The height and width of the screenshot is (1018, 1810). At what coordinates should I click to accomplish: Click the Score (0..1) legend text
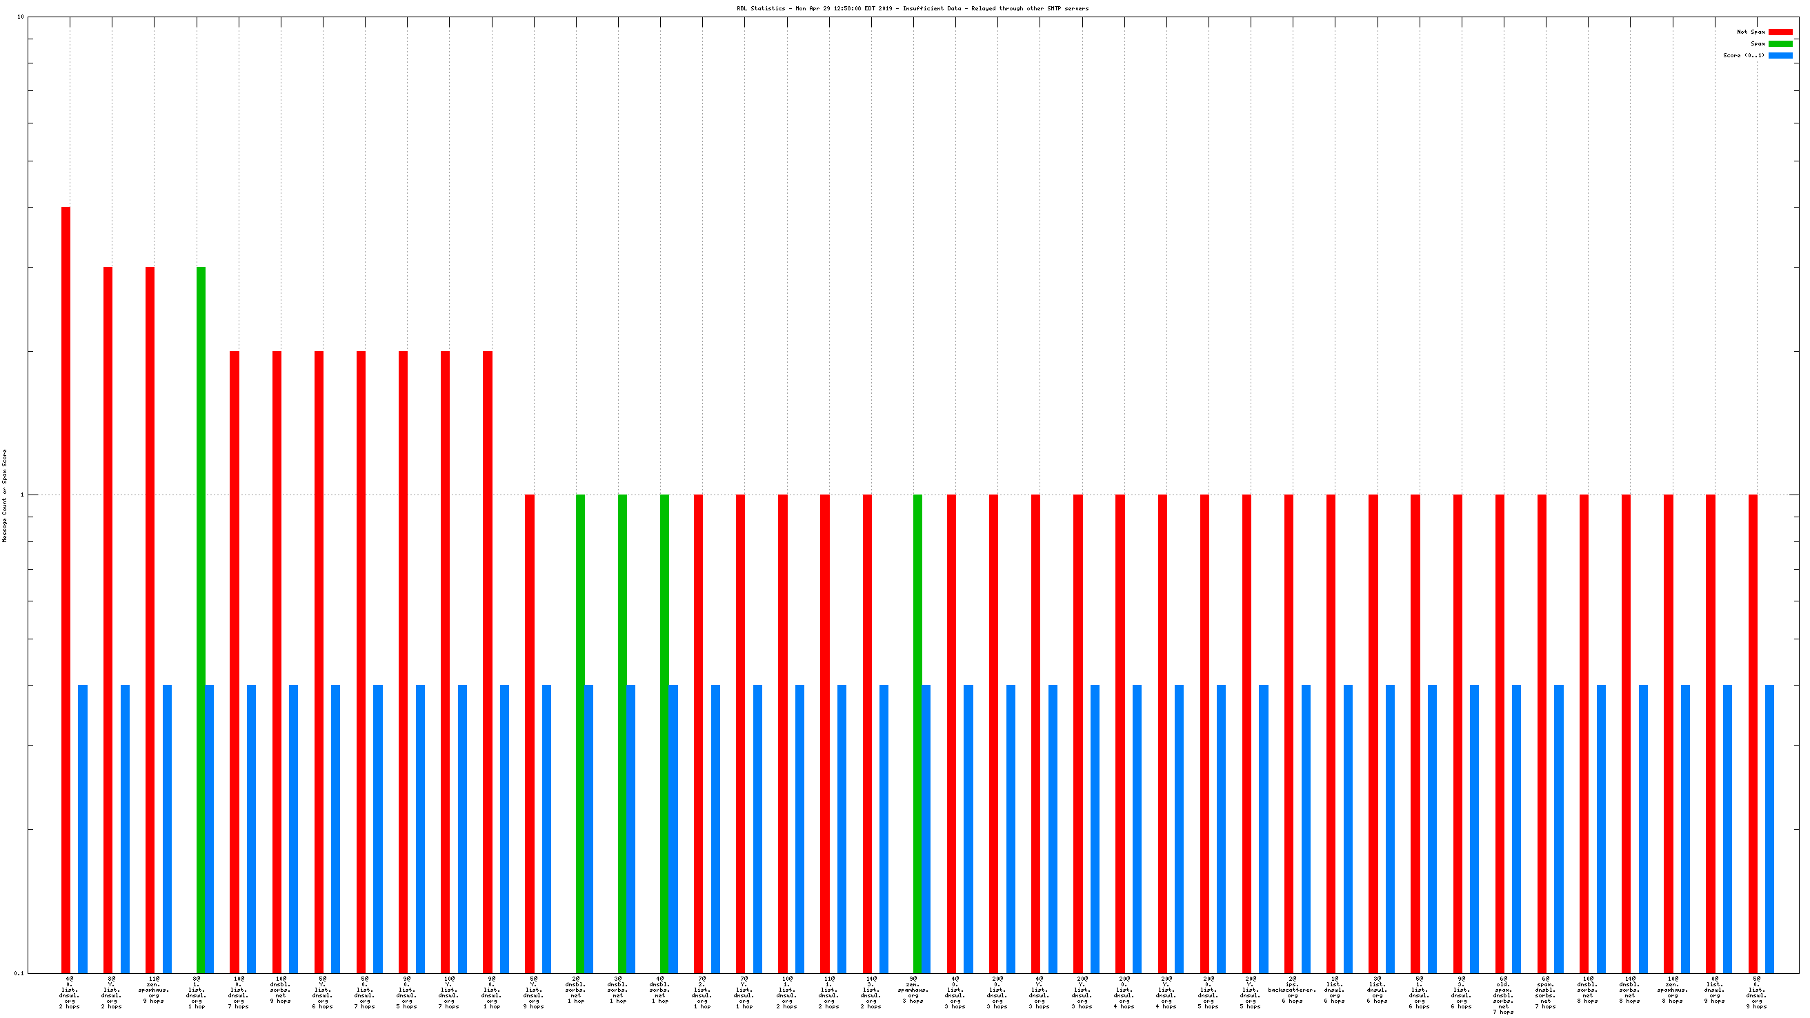pyautogui.click(x=1743, y=55)
